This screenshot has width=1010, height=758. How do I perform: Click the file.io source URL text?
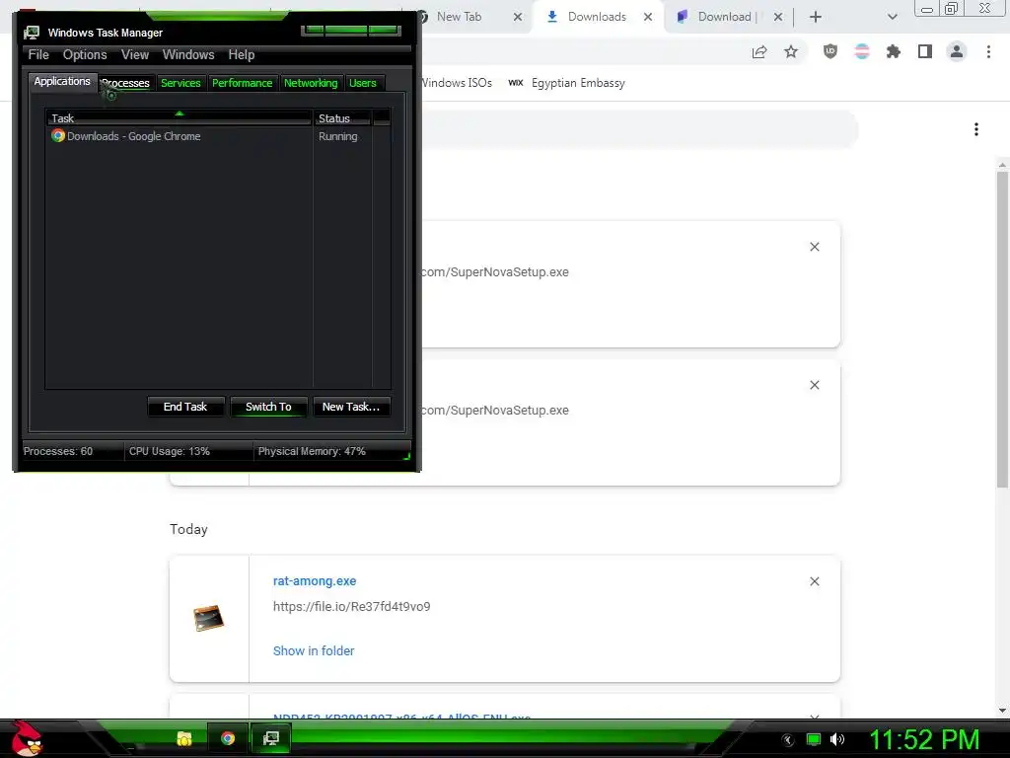pos(352,607)
